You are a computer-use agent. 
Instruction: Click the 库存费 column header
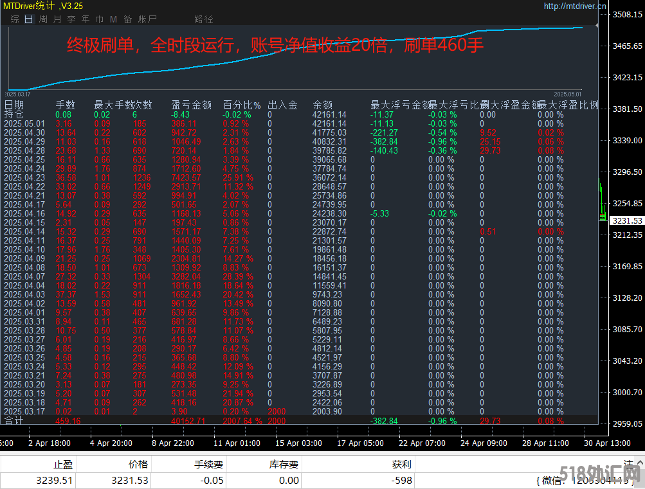(x=284, y=465)
